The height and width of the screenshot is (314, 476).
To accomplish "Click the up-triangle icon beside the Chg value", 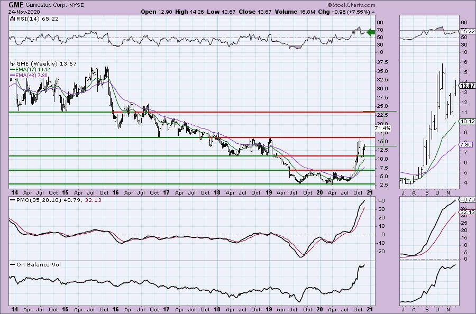I will click(373, 12).
